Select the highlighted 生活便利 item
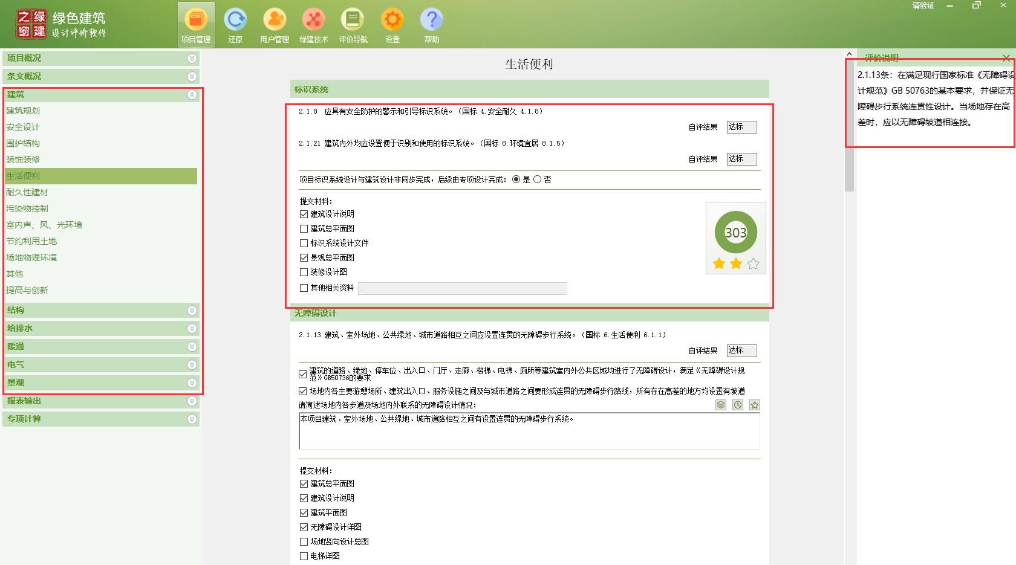The image size is (1016, 565). (101, 176)
